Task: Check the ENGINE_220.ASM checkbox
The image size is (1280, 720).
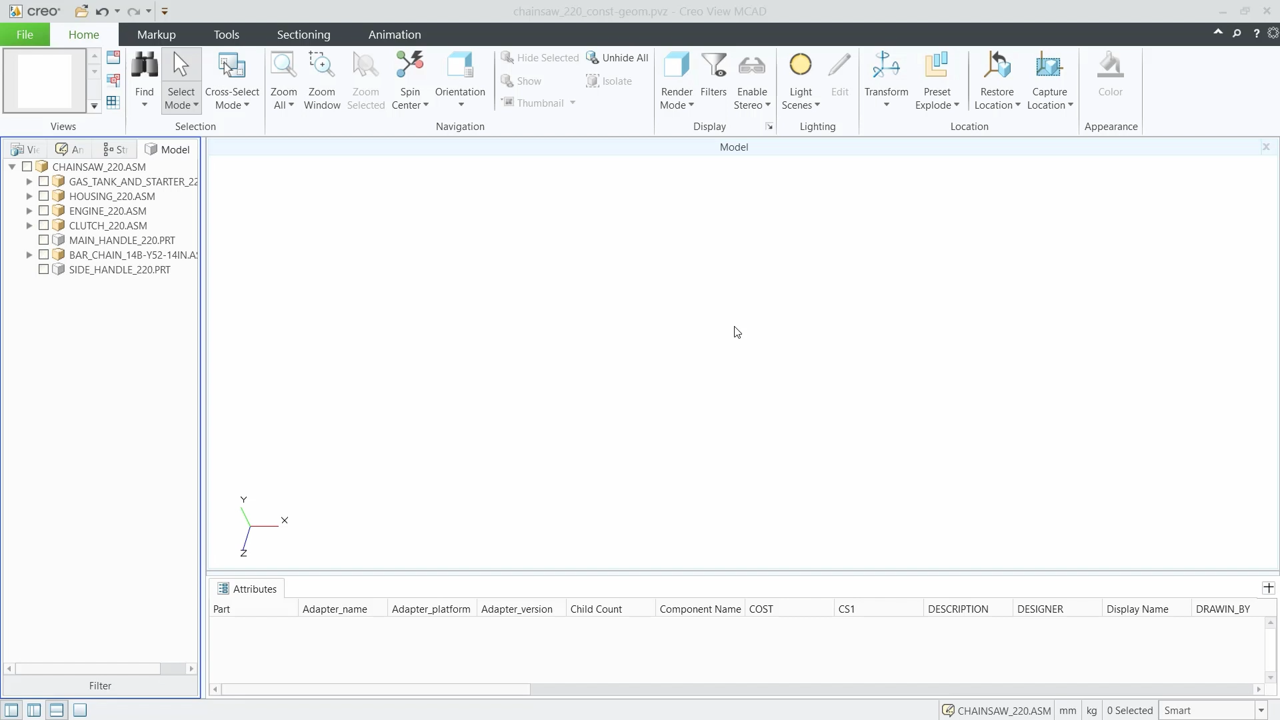Action: point(43,211)
